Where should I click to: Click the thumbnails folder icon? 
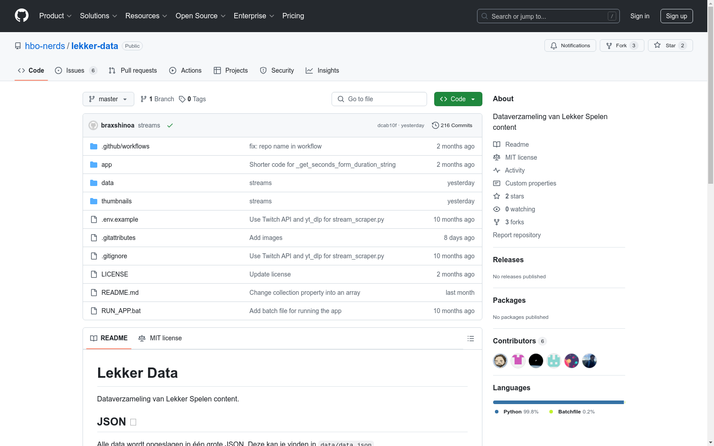[94, 201]
